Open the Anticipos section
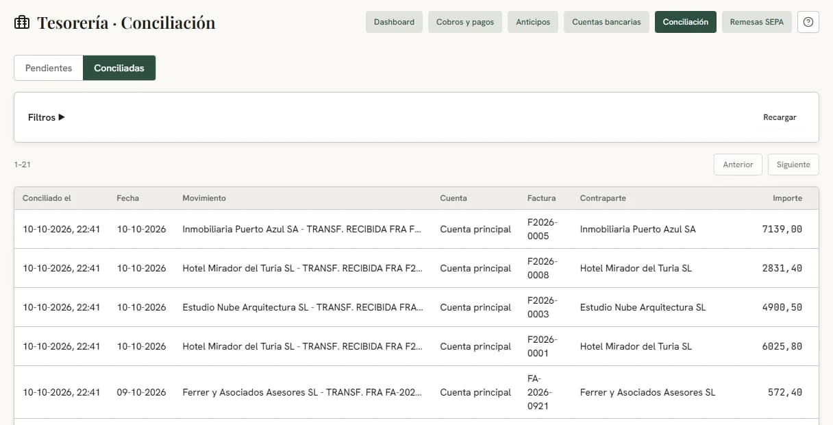833x425 pixels. point(533,22)
